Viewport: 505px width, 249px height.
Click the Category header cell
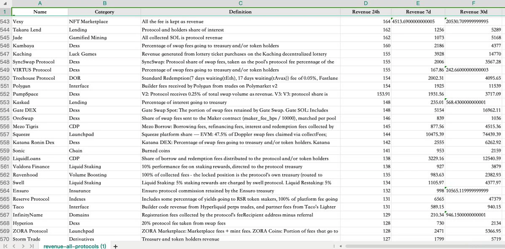[104, 12]
